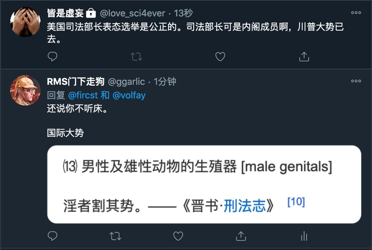Open more options for ggarlic tweet
The width and height of the screenshot is (372, 250).
coord(356,81)
